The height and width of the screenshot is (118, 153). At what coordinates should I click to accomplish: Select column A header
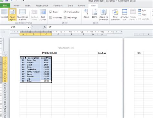click(23, 34)
